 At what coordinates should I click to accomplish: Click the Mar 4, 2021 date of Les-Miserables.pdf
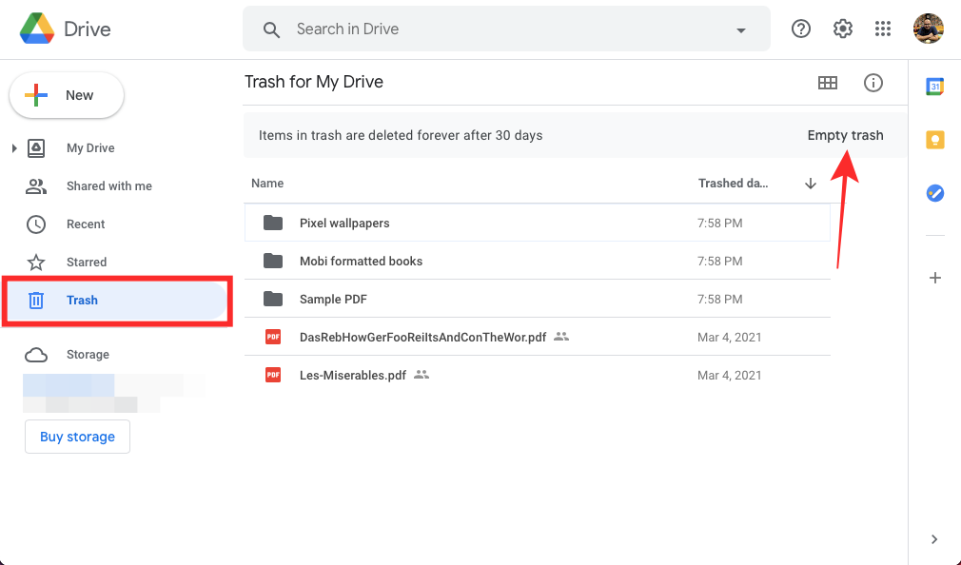click(x=730, y=375)
